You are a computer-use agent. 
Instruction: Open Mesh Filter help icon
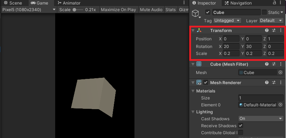click(267, 64)
